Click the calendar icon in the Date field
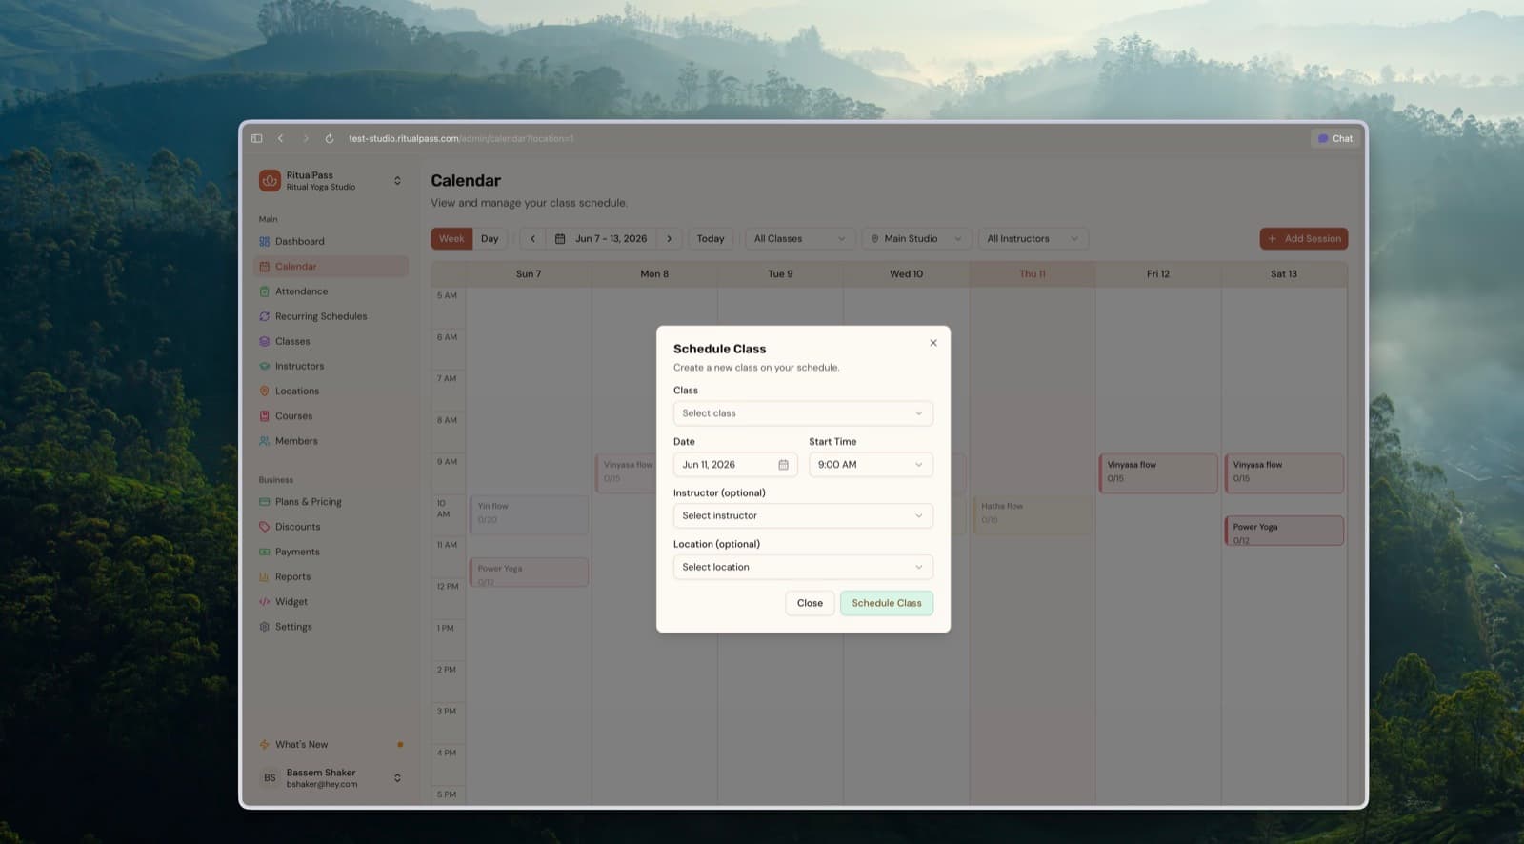Screen dimensions: 1524x844 (783, 465)
